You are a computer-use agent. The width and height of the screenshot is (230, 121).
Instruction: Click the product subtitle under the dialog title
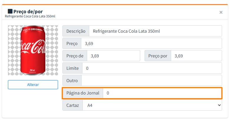pos(30,16)
